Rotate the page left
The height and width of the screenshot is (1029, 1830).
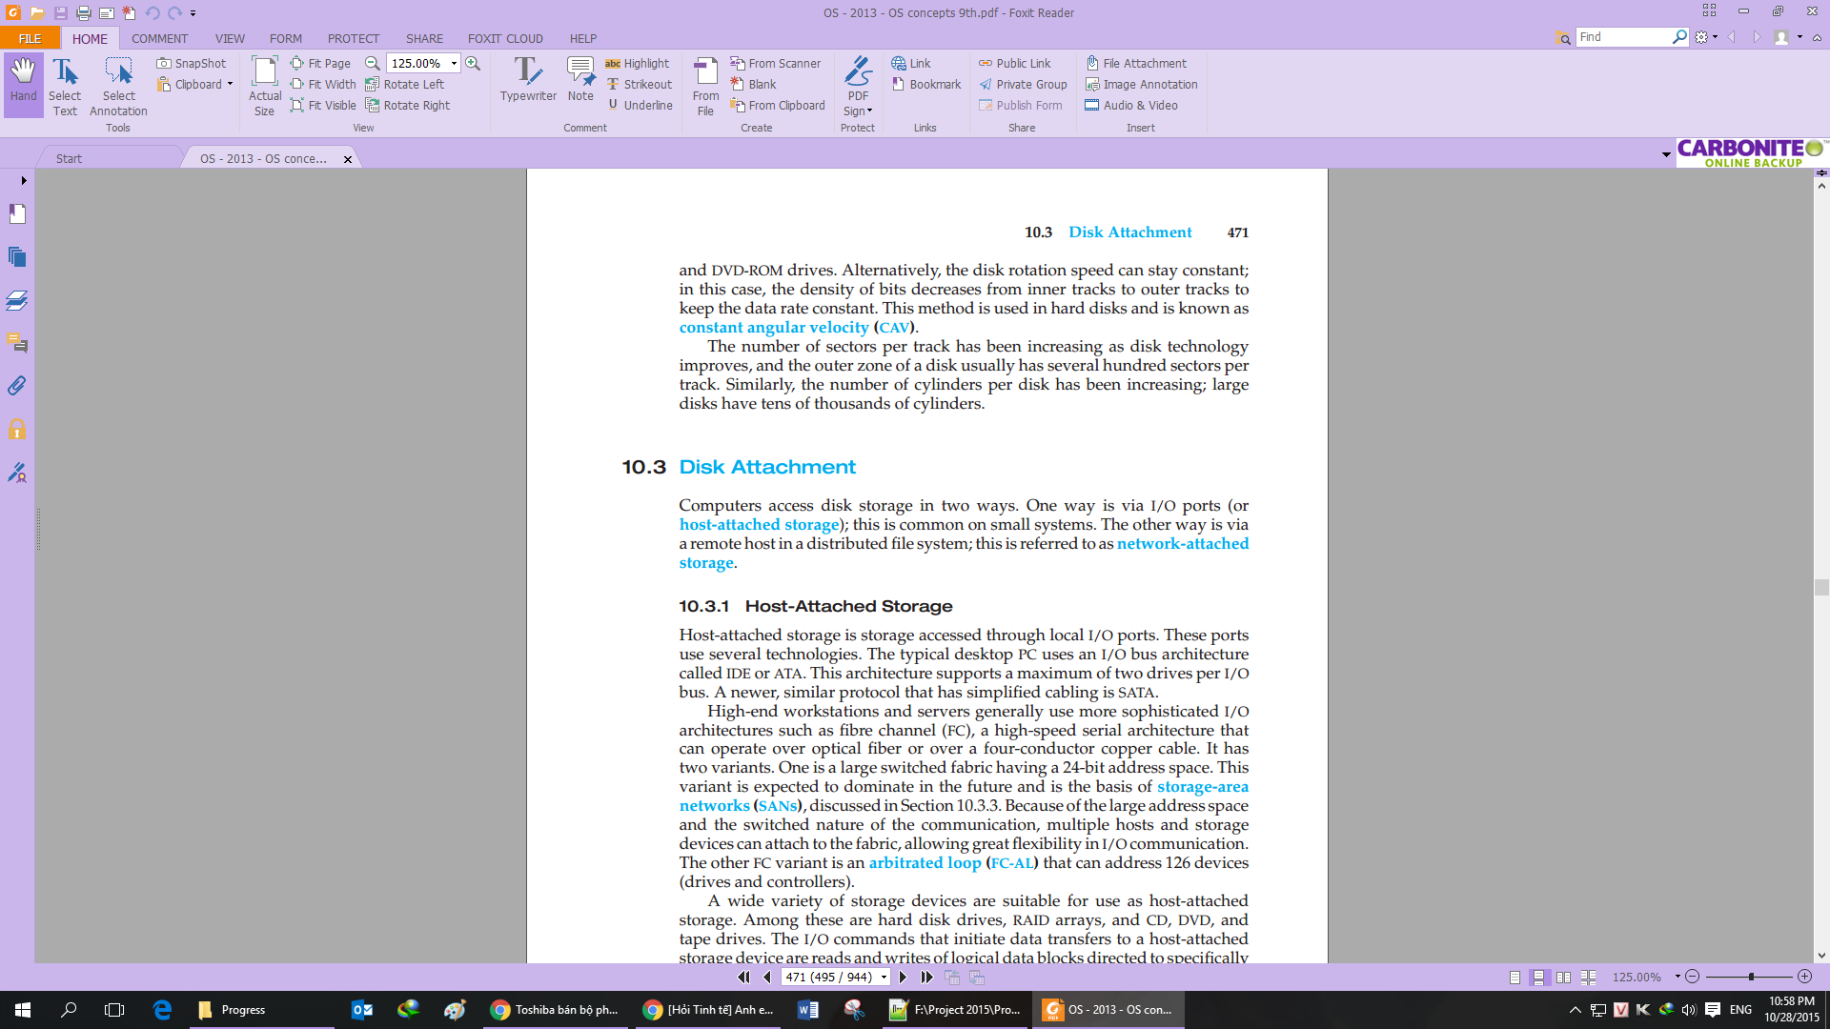(x=405, y=84)
